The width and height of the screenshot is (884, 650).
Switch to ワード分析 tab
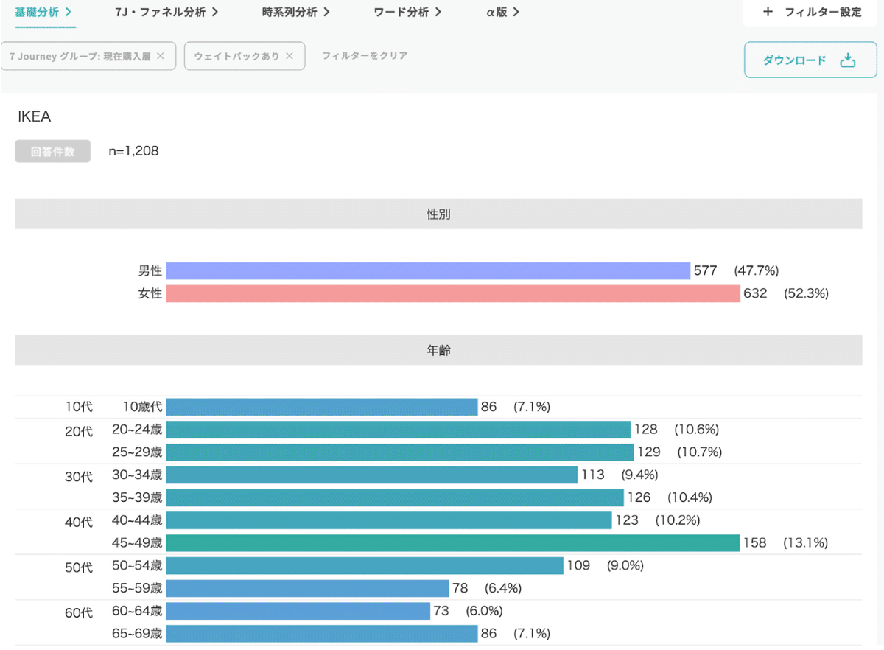[408, 12]
